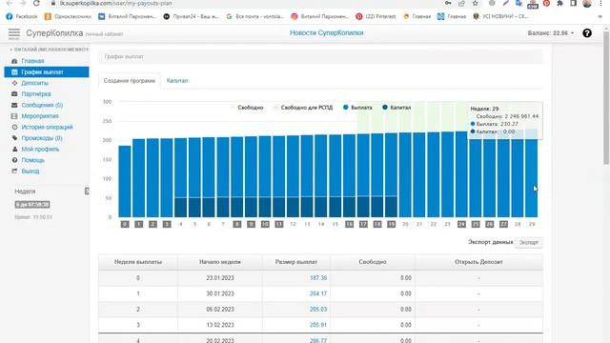
Task: Log out using the Выход item
Action: tap(30, 171)
